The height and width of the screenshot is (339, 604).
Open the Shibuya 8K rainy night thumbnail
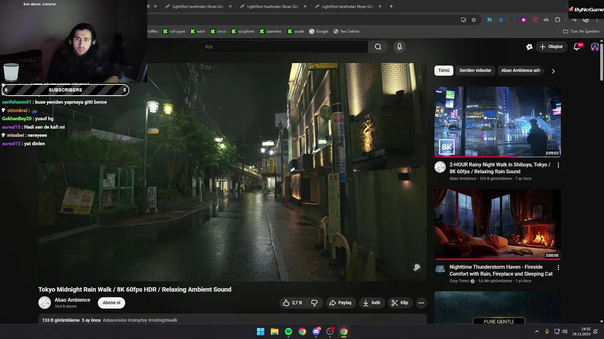[x=497, y=121]
